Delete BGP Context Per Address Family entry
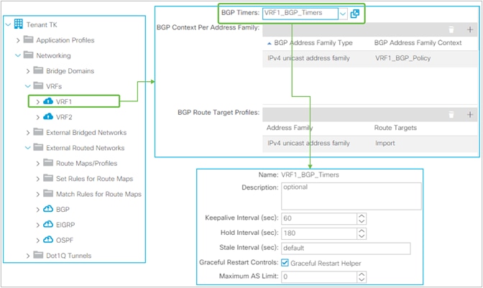Image resolution: width=483 pixels, height=288 pixels. point(451,29)
